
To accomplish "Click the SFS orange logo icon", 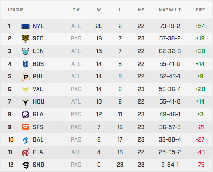I will pyautogui.click(x=26, y=127).
